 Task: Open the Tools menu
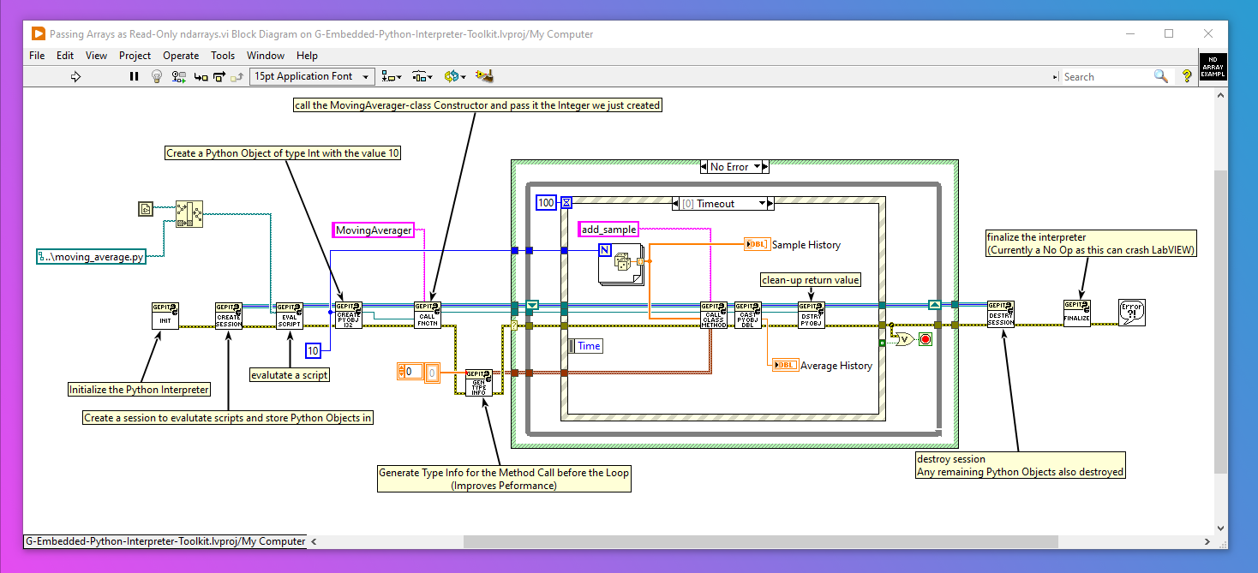click(223, 55)
